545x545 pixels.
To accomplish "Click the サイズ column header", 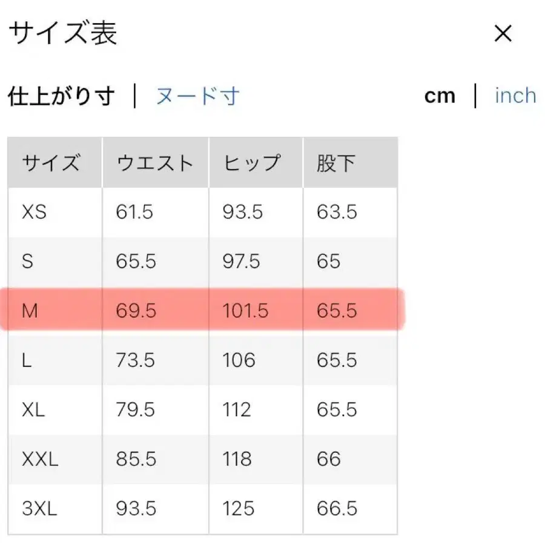I will pyautogui.click(x=52, y=162).
